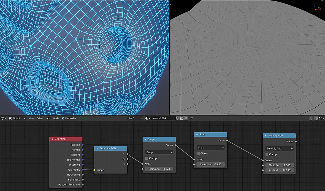Enable Clamp on the Multiply Add node

267,154
